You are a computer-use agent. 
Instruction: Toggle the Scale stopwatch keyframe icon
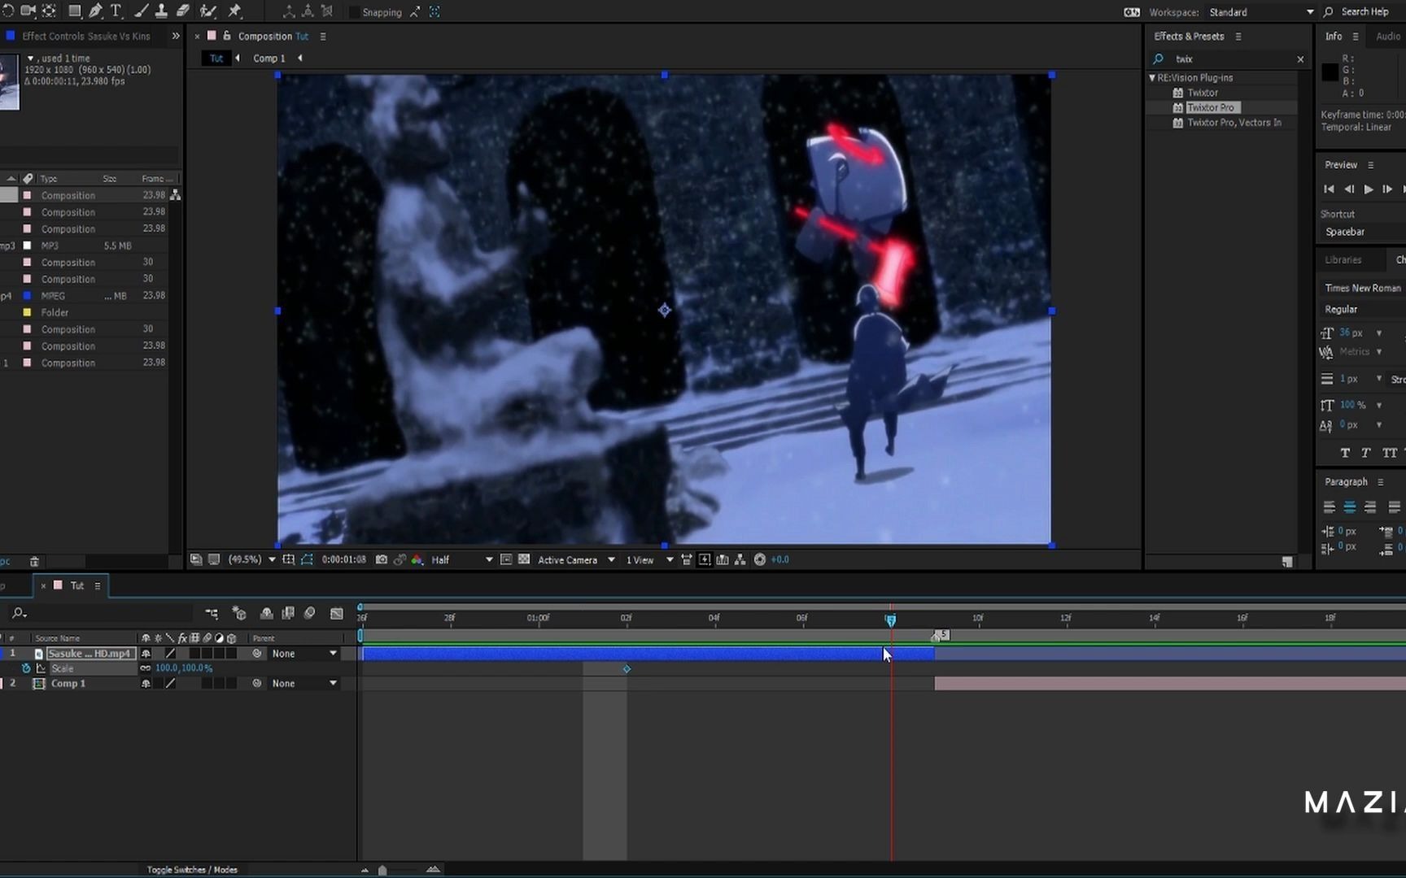(x=26, y=668)
